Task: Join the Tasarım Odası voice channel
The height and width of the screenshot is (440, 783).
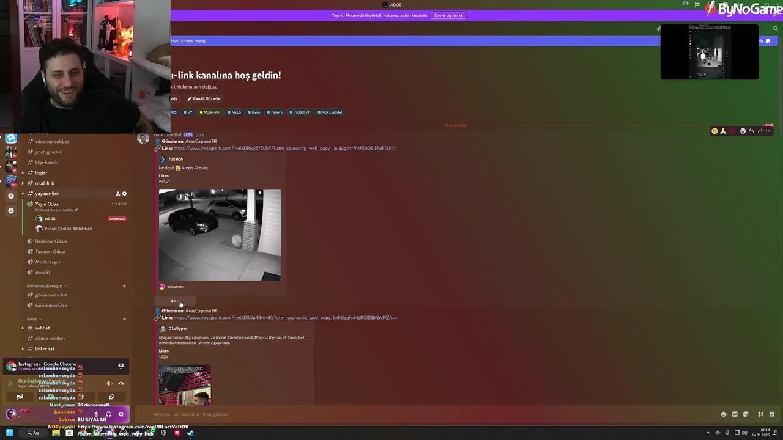Action: pyautogui.click(x=50, y=251)
